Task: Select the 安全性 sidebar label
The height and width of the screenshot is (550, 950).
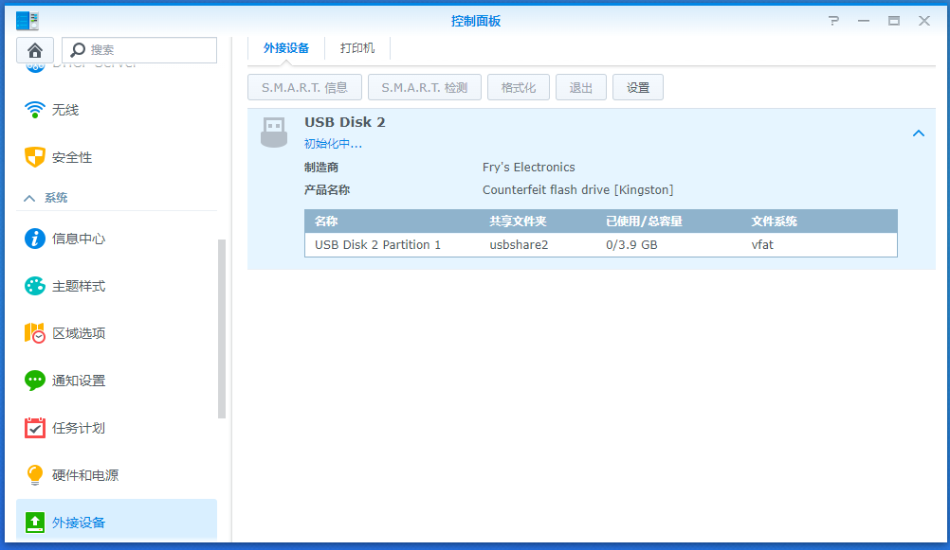Action: (x=72, y=157)
